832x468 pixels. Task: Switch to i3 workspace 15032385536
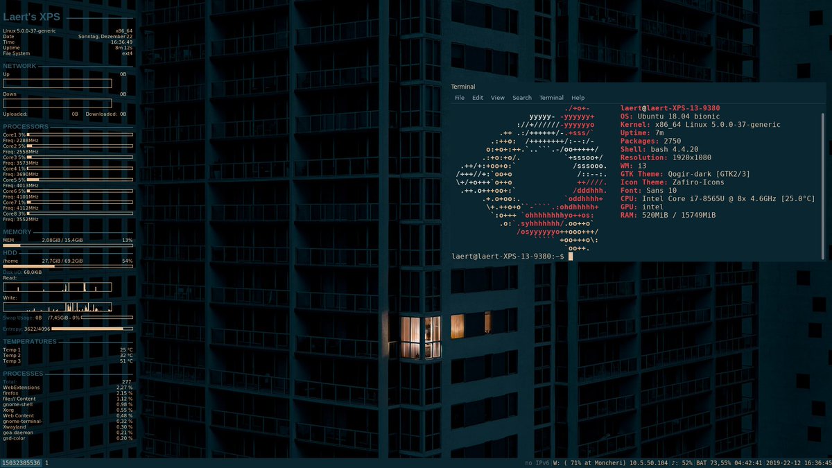coord(21,462)
